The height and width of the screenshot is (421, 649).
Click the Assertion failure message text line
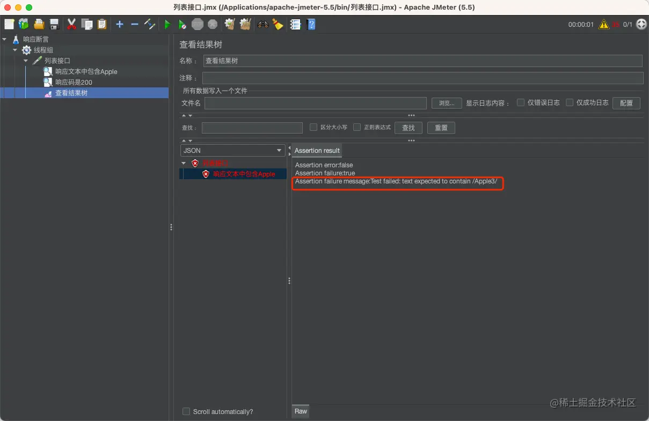point(396,181)
